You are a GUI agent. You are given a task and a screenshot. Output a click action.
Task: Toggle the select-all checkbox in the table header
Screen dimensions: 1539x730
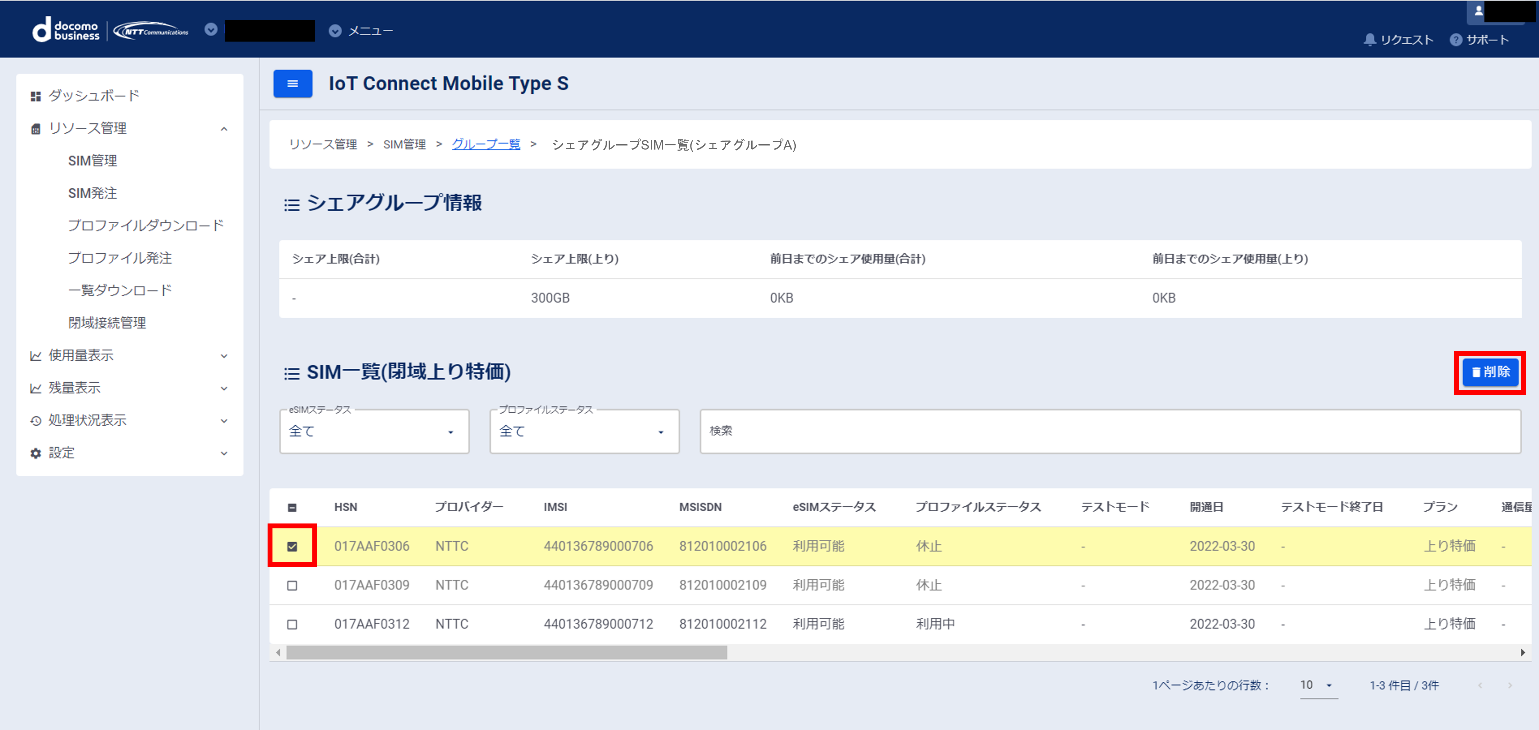292,507
